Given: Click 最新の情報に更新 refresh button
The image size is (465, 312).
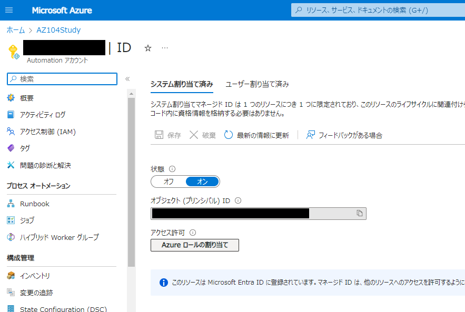Looking at the screenshot, I should tap(256, 135).
